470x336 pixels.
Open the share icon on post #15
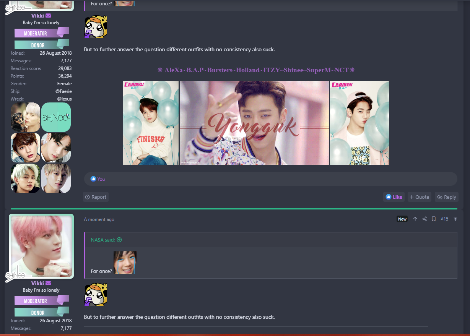click(x=424, y=219)
